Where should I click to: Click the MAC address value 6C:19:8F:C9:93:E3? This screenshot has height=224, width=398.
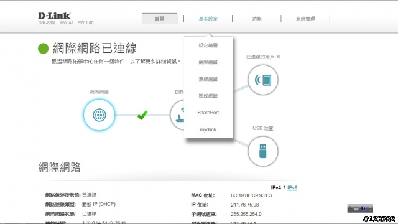coord(251,195)
